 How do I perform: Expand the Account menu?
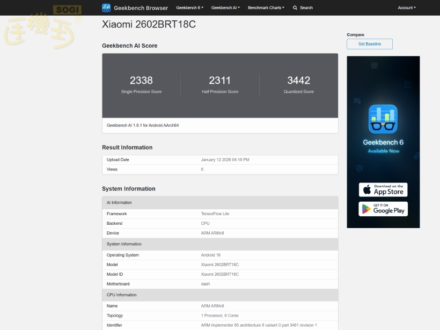pyautogui.click(x=406, y=8)
